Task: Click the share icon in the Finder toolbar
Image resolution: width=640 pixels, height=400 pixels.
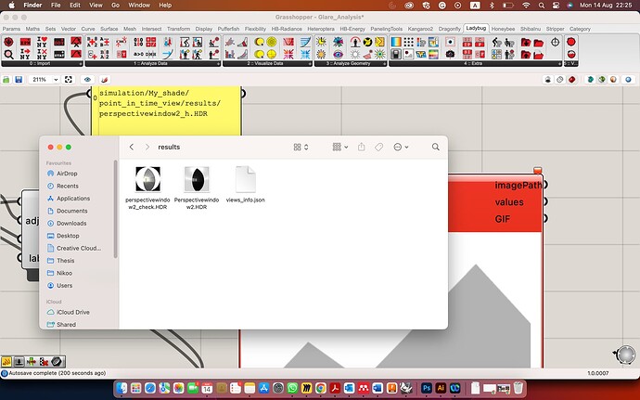Action: pos(361,147)
